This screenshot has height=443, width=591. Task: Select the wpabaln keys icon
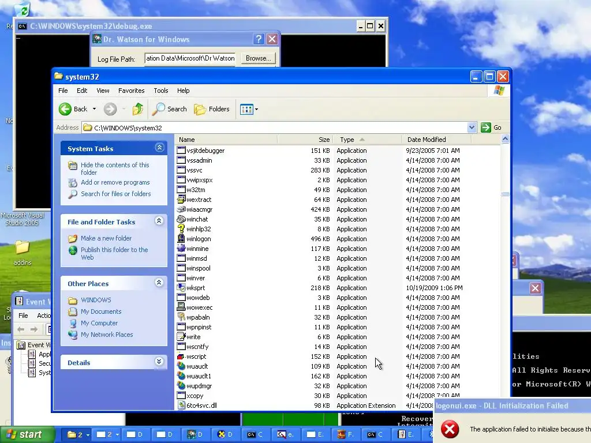[x=181, y=317]
